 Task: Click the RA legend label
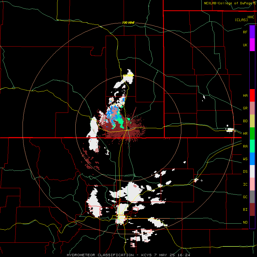[x=245, y=146]
